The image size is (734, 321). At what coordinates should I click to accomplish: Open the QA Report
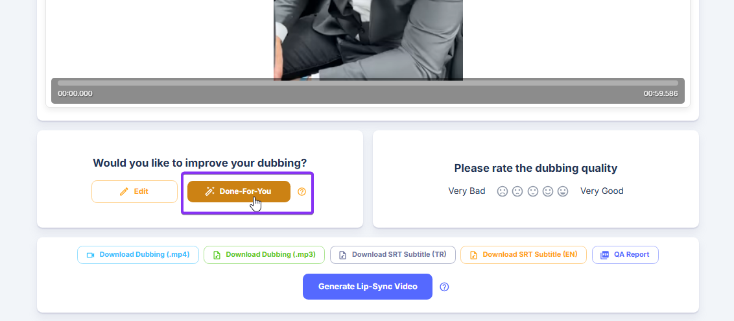click(x=625, y=255)
